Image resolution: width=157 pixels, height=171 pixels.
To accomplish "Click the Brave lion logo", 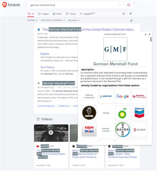I will (5, 5).
